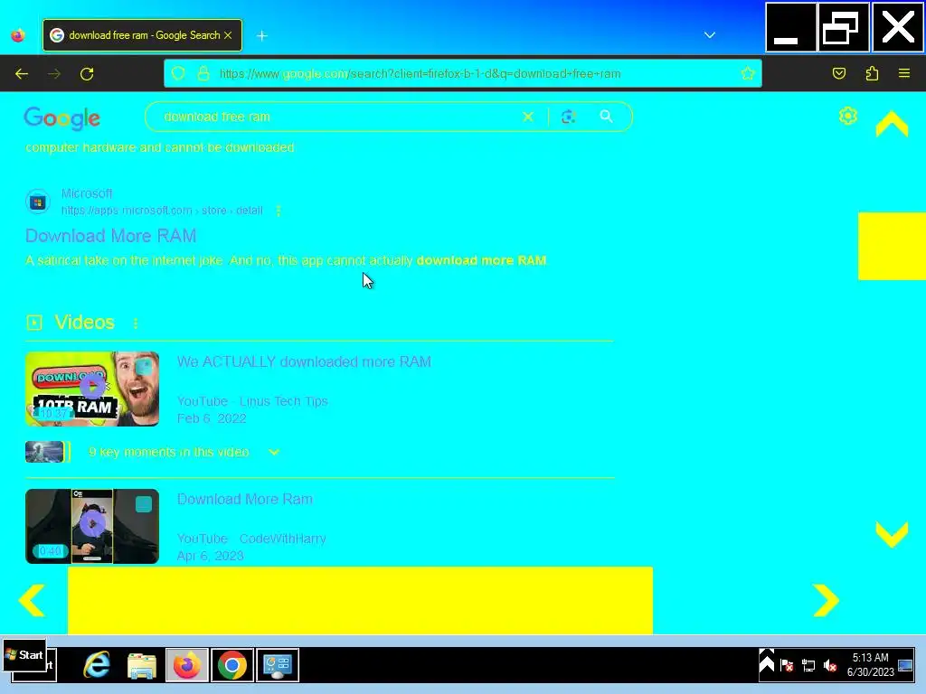
Task: Go back using the browser back arrow
Action: tap(22, 74)
